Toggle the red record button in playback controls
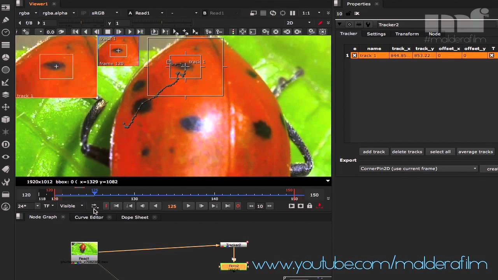The height and width of the screenshot is (280, 498). pos(238,206)
